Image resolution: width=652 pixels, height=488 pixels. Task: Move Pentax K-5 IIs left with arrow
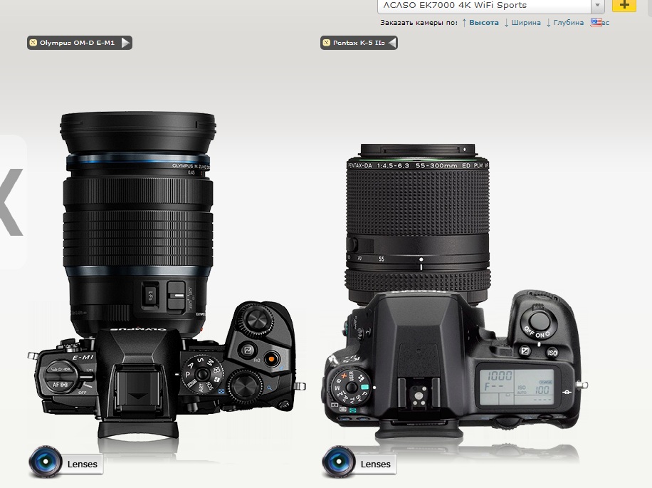pos(392,43)
